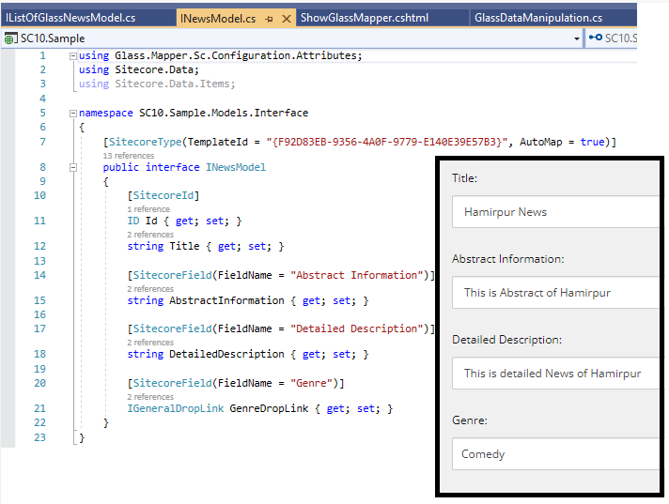Screen dimensions: 669x504
Task: Show 2 references above DetailedDescription property
Action: 150,343
